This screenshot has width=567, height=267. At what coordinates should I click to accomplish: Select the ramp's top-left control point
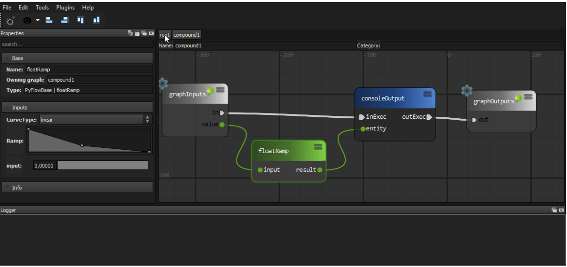click(x=28, y=129)
